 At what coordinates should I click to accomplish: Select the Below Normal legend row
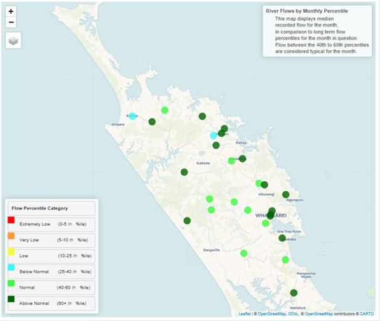point(50,272)
